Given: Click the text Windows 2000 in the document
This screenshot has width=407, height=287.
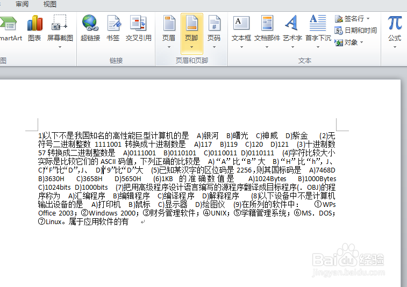Looking at the screenshot, I should (x=112, y=213).
